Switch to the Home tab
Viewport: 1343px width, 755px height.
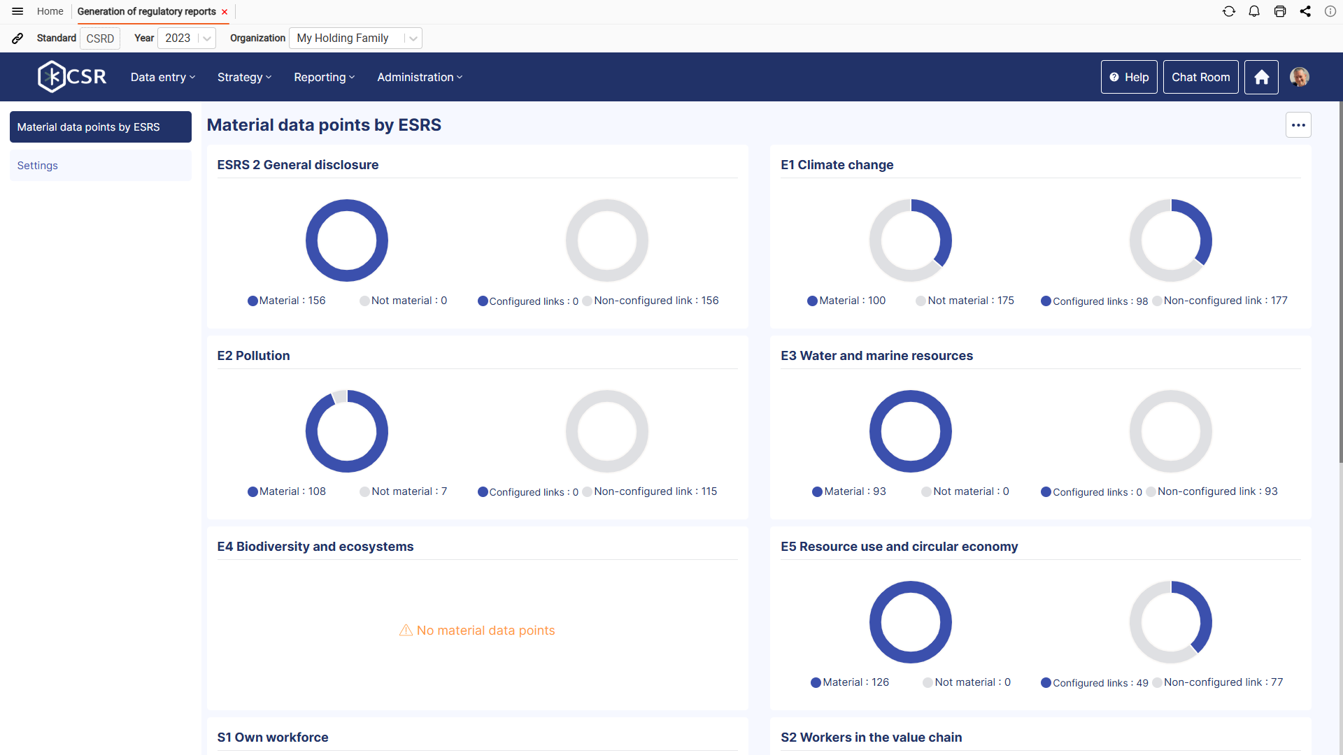point(50,11)
